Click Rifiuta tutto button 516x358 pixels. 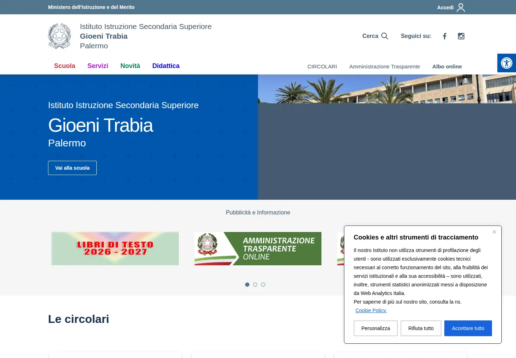(421, 328)
